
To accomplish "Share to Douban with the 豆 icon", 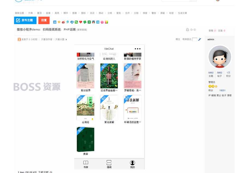I will (x=89, y=22).
